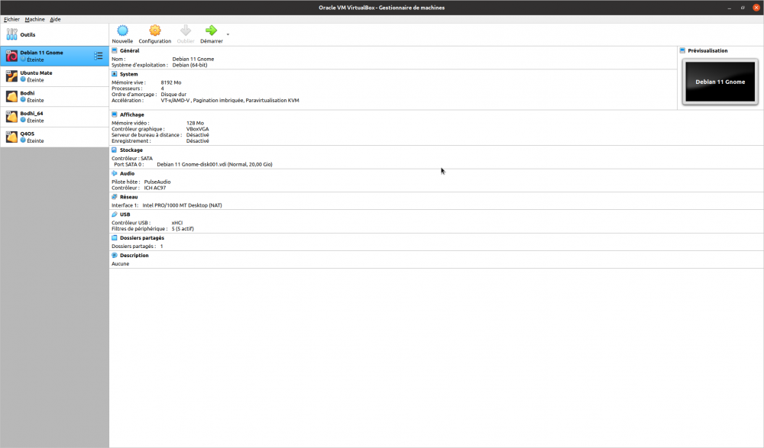Click the Ubuntu Mate OS icon
Image resolution: width=764 pixels, height=448 pixels.
[x=11, y=76]
